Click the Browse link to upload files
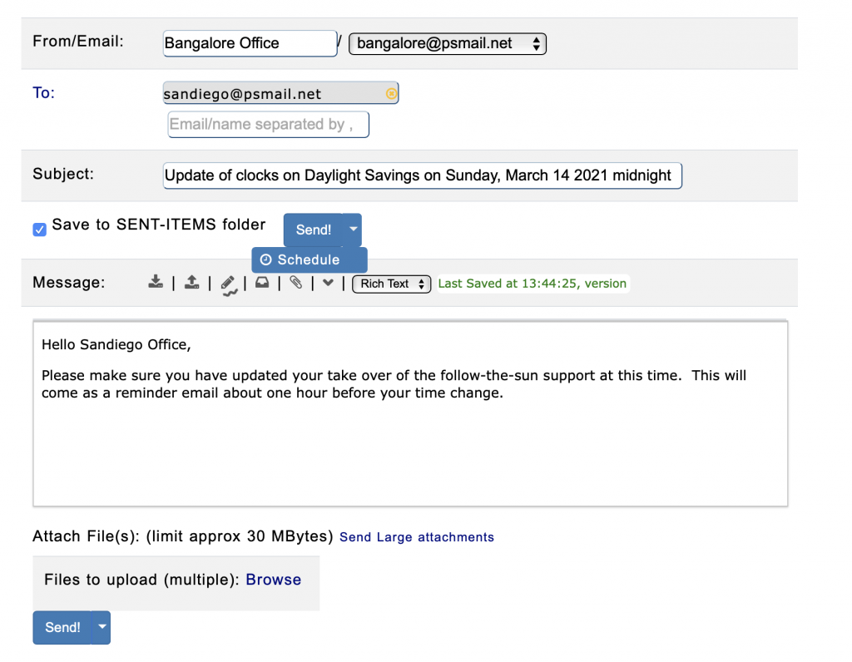 273,580
